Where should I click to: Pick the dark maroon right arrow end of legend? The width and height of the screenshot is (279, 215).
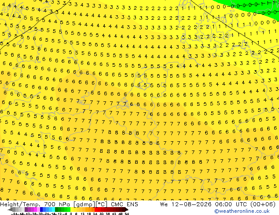(x=126, y=209)
